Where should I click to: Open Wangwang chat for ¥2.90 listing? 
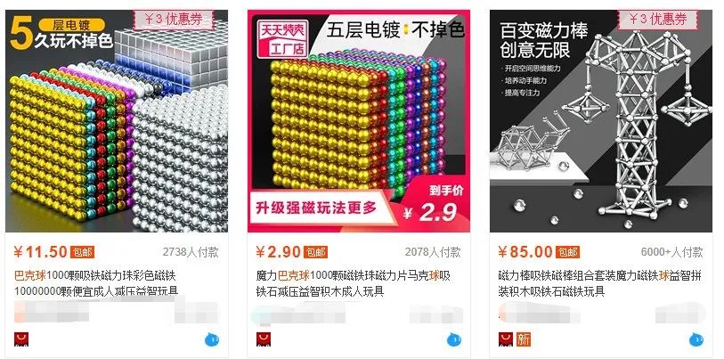point(454,340)
